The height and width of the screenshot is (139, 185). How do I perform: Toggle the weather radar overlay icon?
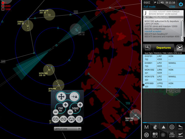tap(155, 127)
